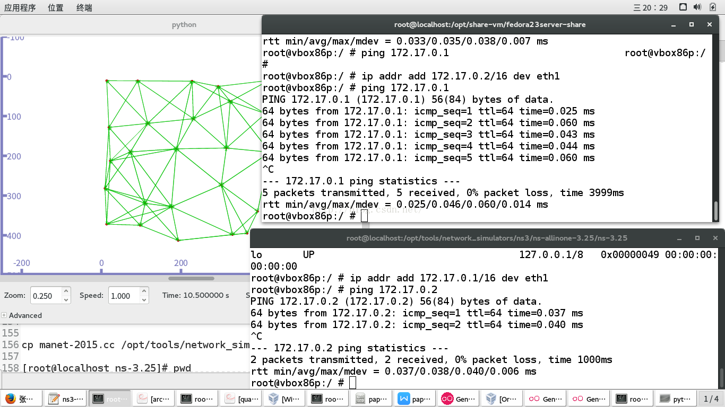Viewport: 725px width, 407px height.
Task: Open the pyt… python window task
Action: [x=676, y=399]
